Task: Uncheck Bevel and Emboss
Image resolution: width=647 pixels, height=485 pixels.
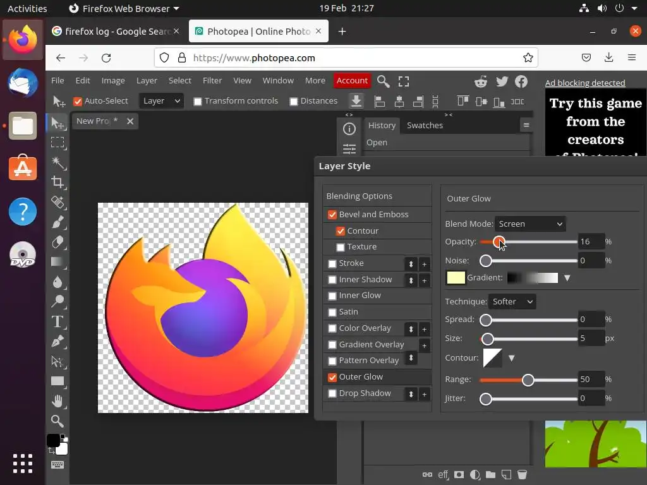Action: pos(332,215)
